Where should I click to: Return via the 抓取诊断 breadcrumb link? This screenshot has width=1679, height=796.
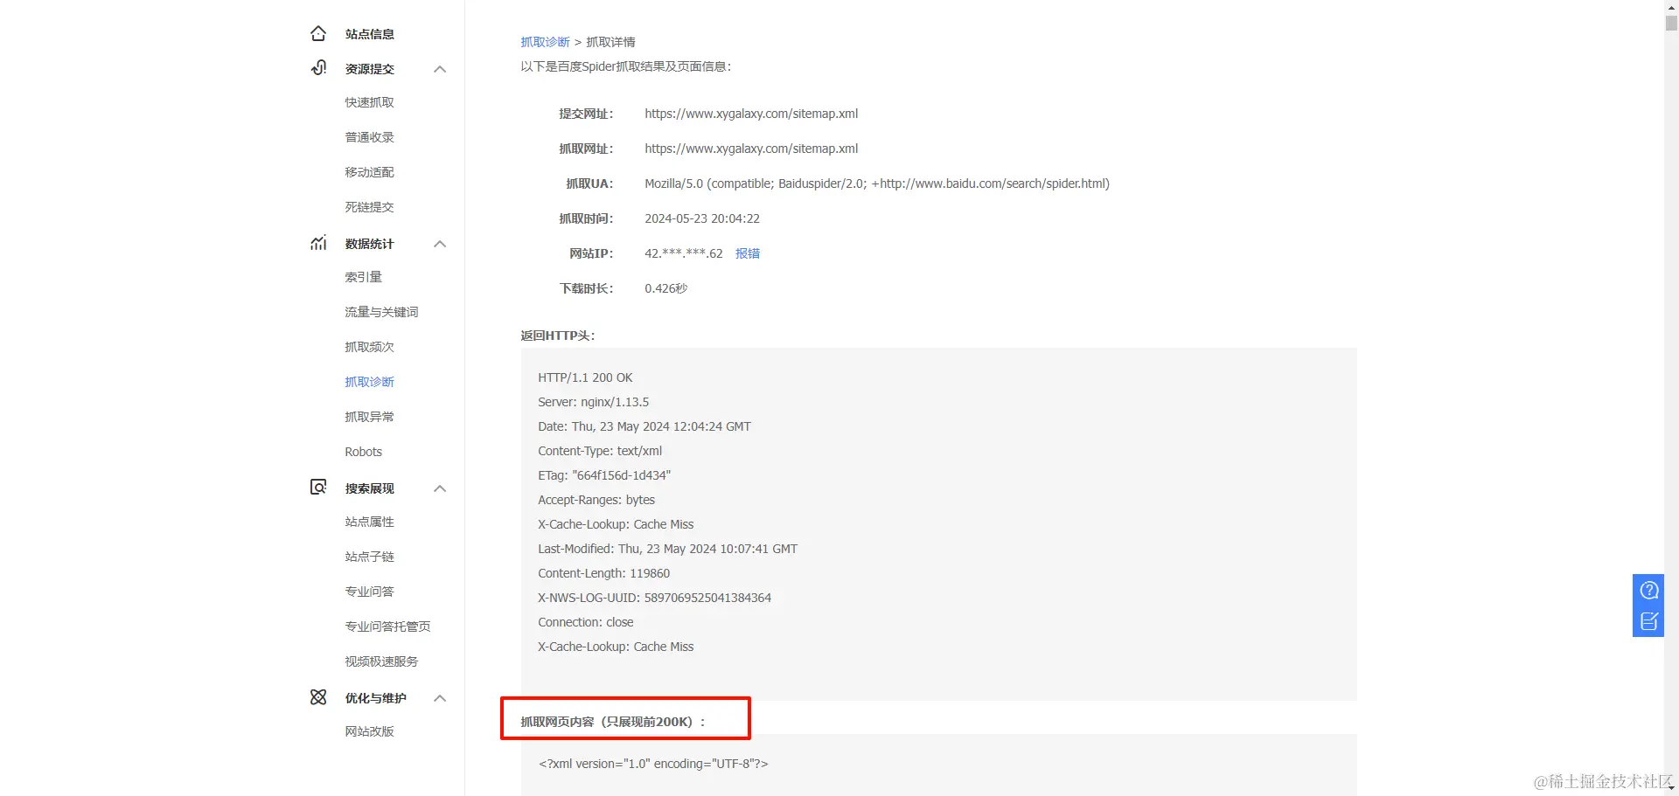(544, 41)
